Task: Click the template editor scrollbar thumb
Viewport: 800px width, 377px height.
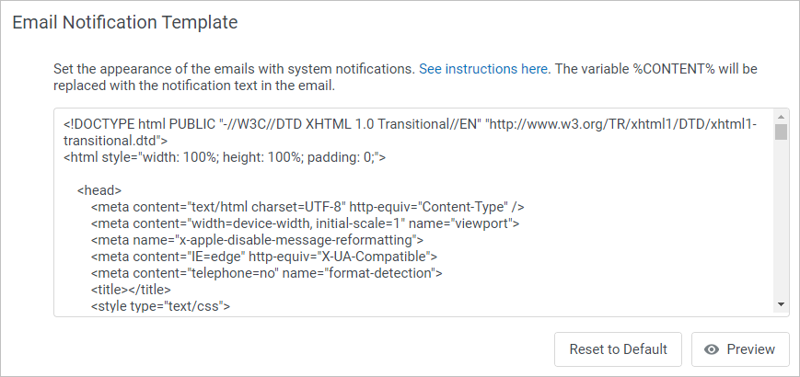Action: click(x=781, y=131)
